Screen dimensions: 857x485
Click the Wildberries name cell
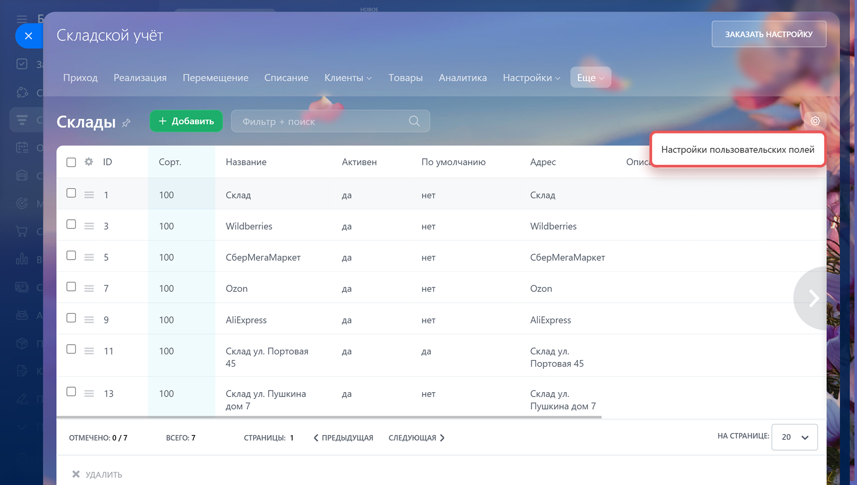[249, 226]
